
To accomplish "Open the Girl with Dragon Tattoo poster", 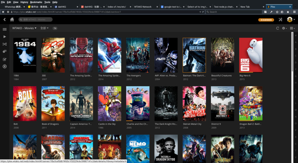I will coord(166,149).
